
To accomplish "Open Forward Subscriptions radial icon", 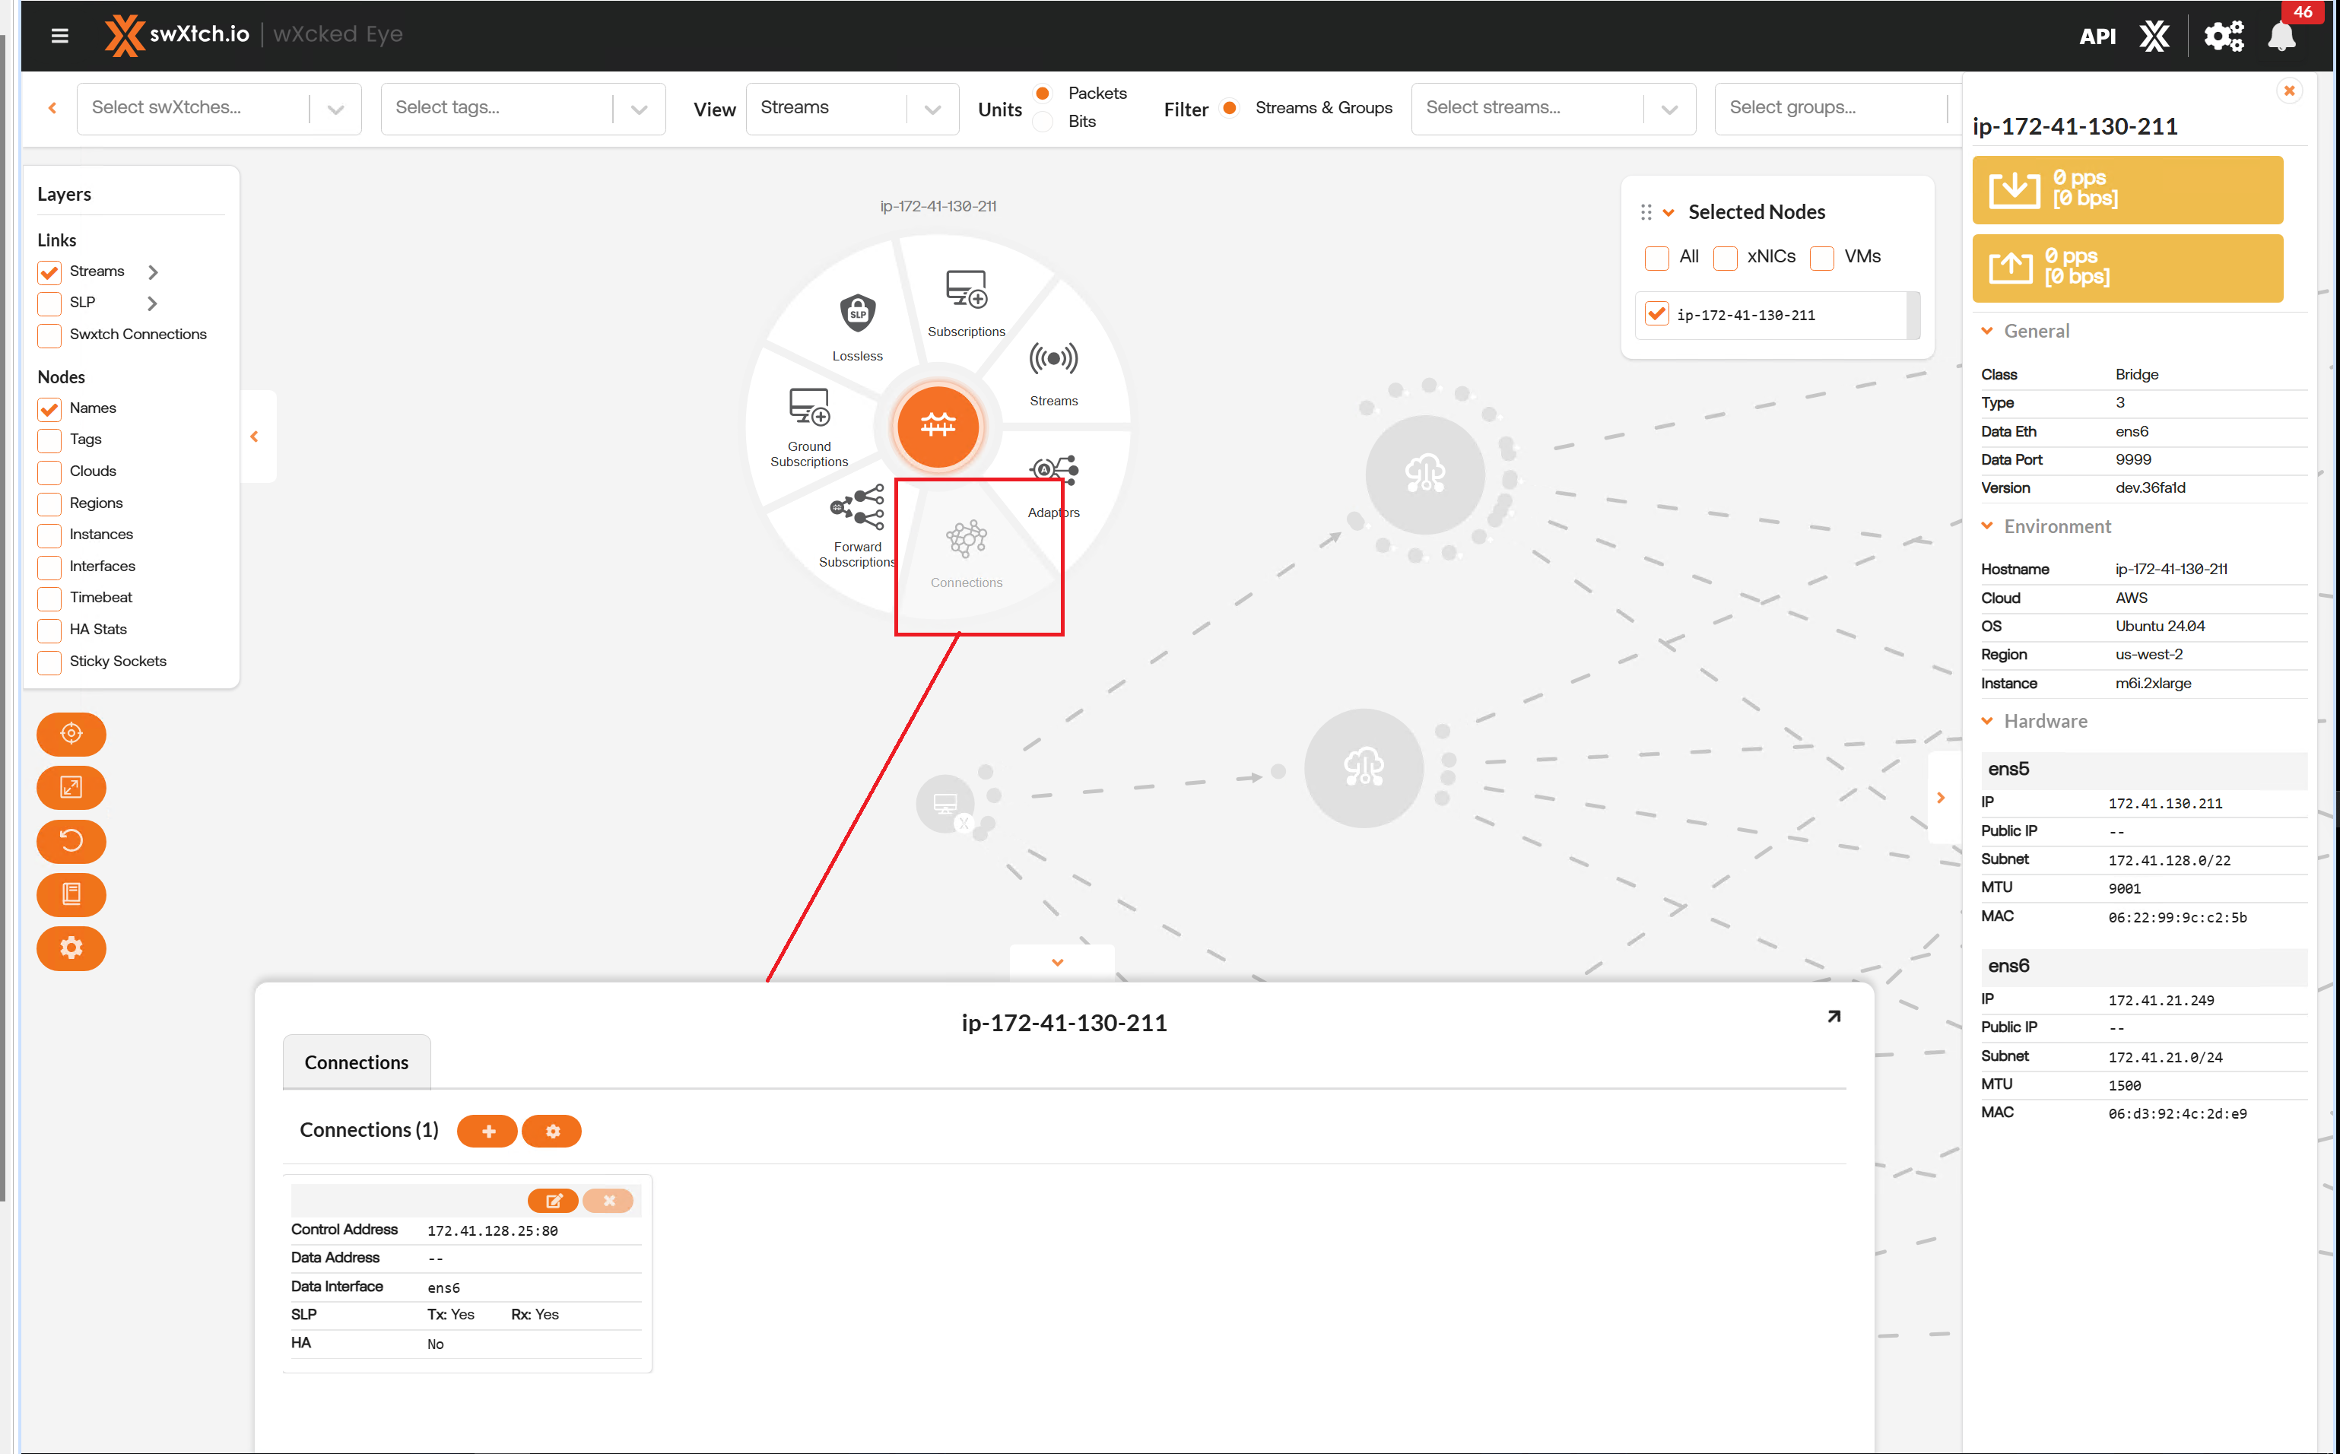I will 856,506.
